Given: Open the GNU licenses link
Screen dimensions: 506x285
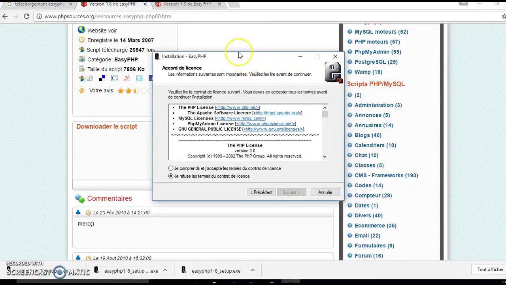Looking at the screenshot, I should coord(273,129).
